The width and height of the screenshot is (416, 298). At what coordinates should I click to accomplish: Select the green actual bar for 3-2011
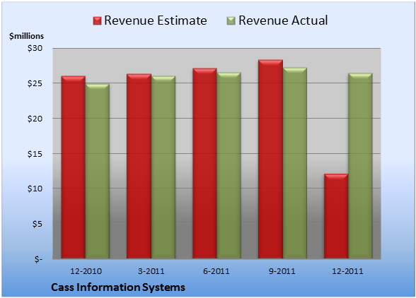(x=163, y=167)
